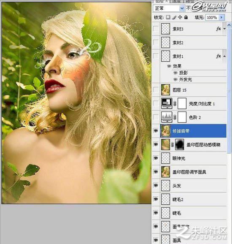Click the 亮度/对比度 1 adjustment icon
This screenshot has width=232, height=244.
tap(167, 103)
